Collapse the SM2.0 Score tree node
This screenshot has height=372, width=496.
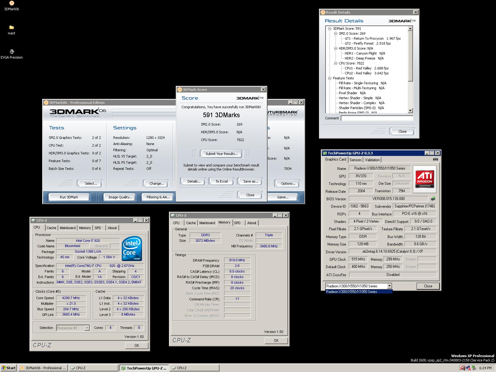pos(335,33)
